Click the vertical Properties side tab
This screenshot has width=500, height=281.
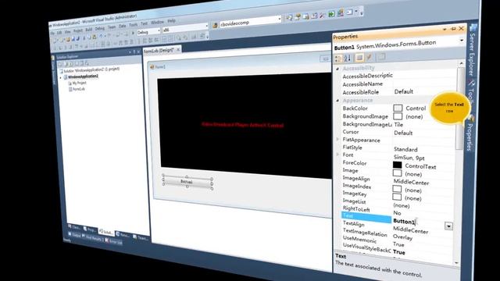[x=470, y=133]
